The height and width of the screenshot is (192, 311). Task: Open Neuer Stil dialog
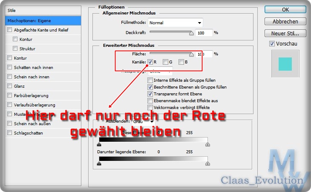click(285, 33)
